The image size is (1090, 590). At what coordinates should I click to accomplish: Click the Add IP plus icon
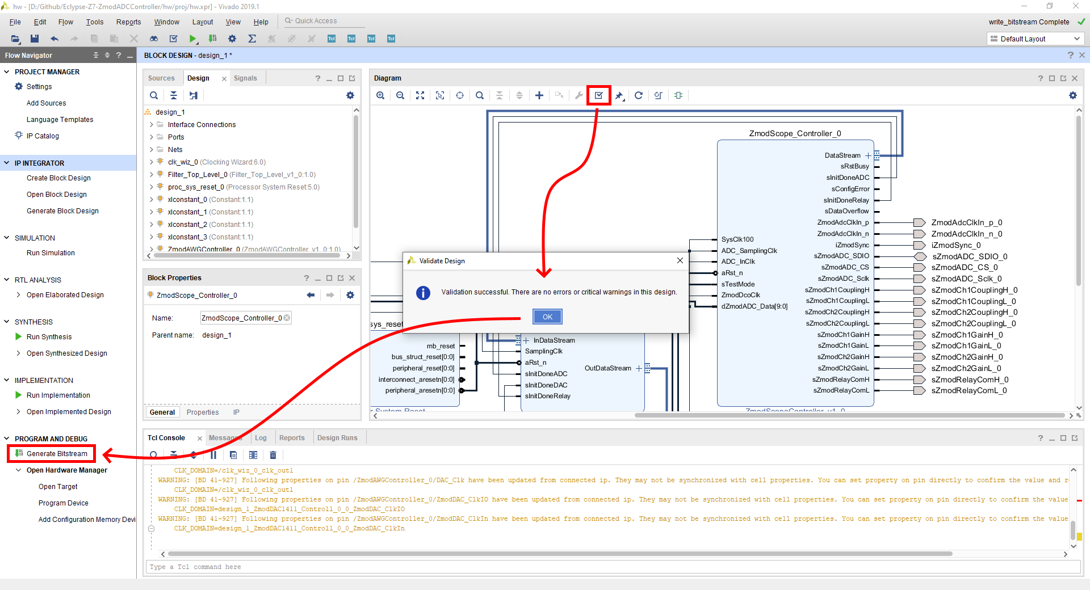(539, 95)
